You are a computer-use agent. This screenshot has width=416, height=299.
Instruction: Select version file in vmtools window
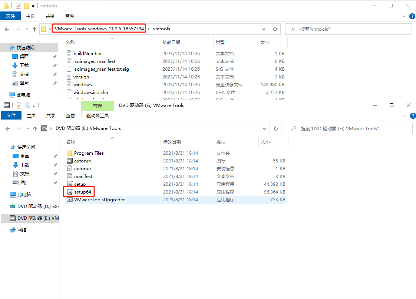(81, 77)
